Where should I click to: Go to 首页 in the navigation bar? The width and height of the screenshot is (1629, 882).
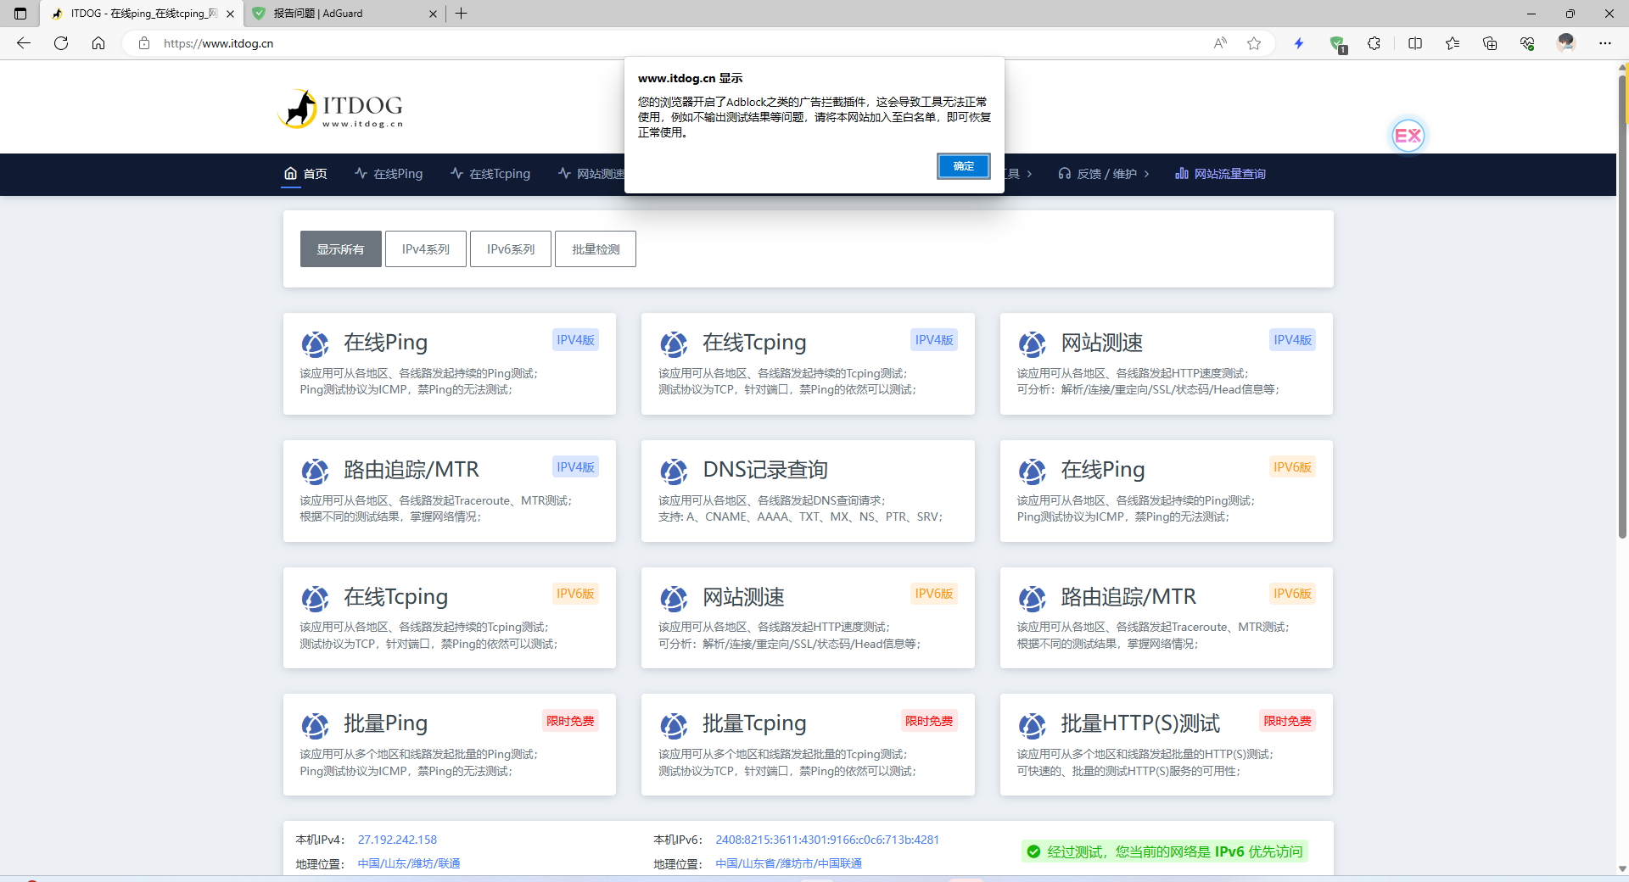click(305, 174)
